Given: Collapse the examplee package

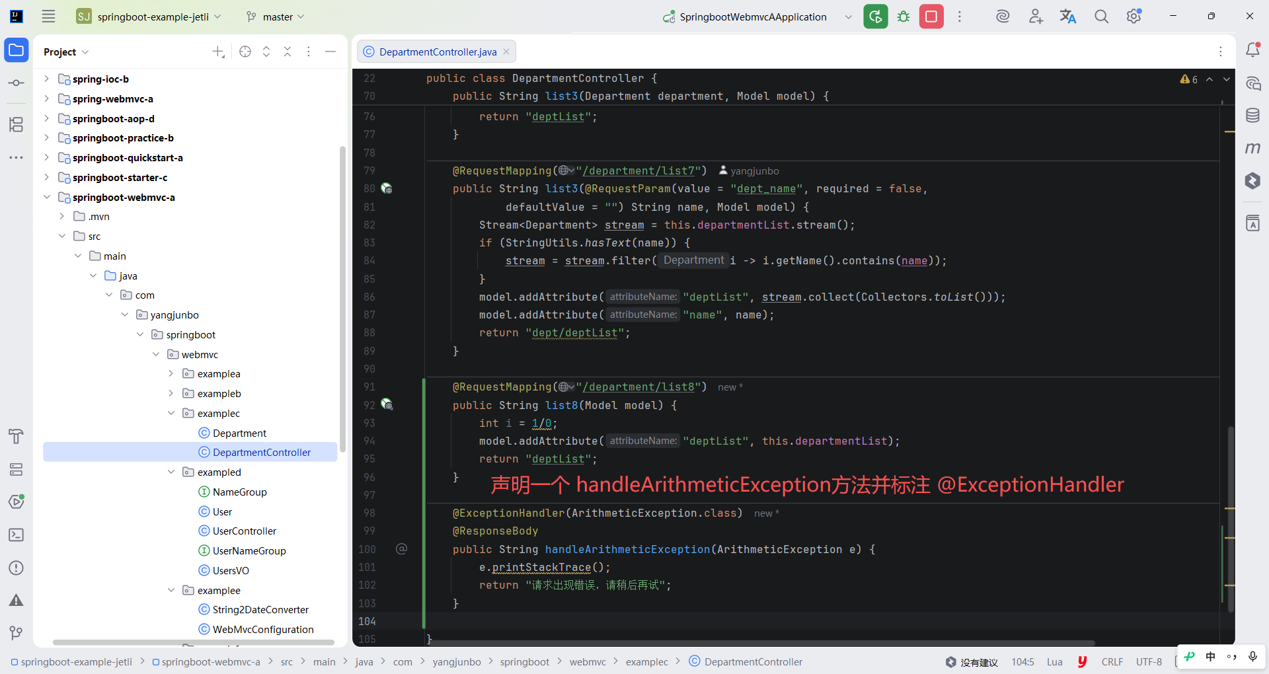Looking at the screenshot, I should click(171, 590).
